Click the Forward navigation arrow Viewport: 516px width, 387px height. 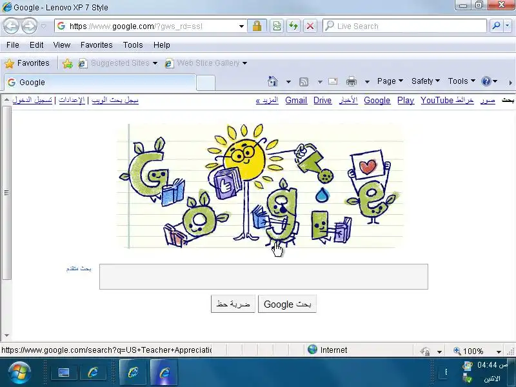[x=29, y=26]
